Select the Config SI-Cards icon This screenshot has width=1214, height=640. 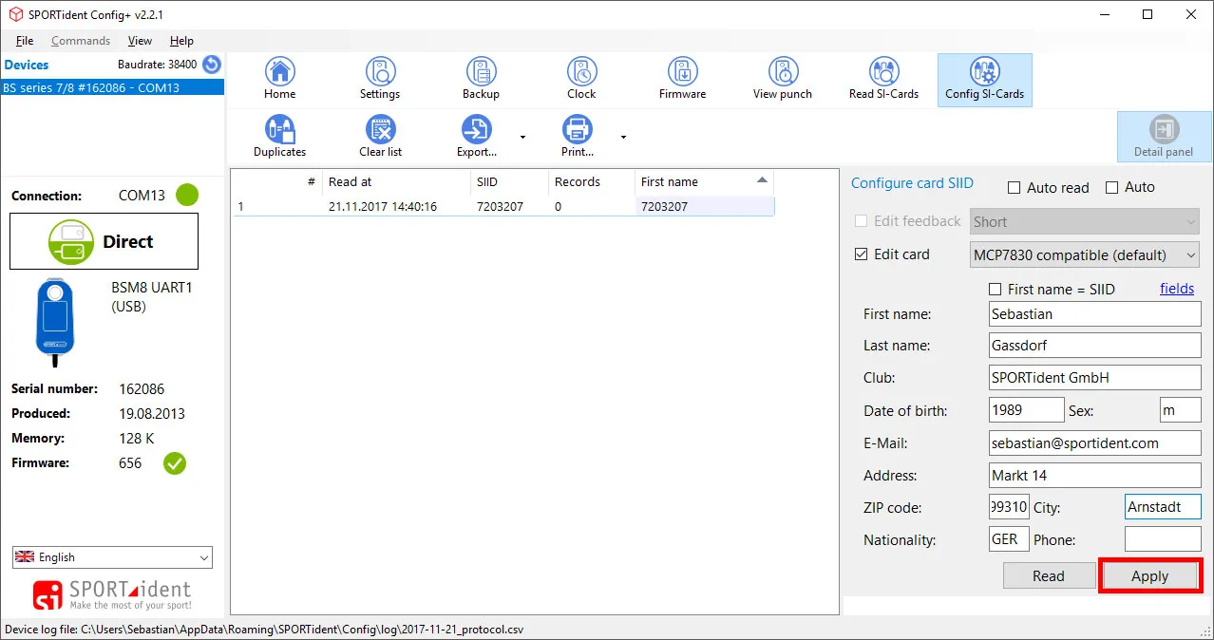pos(984,79)
